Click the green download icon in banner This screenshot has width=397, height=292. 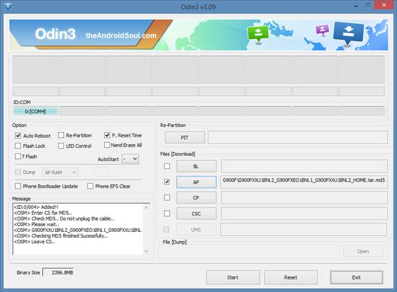click(258, 34)
